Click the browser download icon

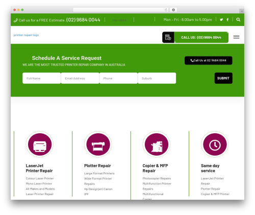(173, 10)
